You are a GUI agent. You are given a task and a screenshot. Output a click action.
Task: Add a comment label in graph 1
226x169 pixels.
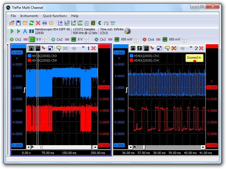(59, 48)
